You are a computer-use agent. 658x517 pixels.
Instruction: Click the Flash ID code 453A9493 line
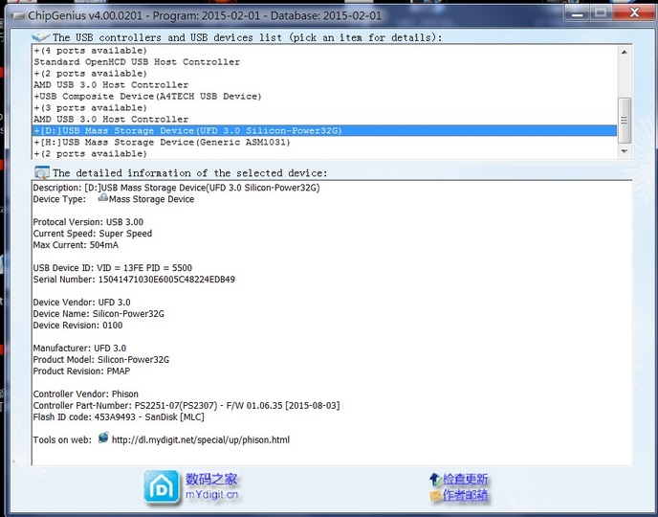pyautogui.click(x=119, y=417)
